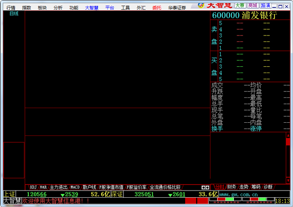
Task: Open the 工具 menu
Action: click(x=125, y=8)
